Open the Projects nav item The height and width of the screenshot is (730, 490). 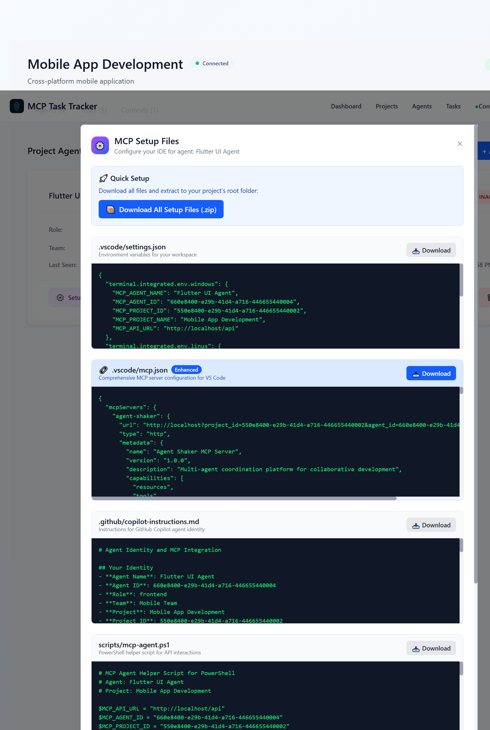click(x=387, y=106)
